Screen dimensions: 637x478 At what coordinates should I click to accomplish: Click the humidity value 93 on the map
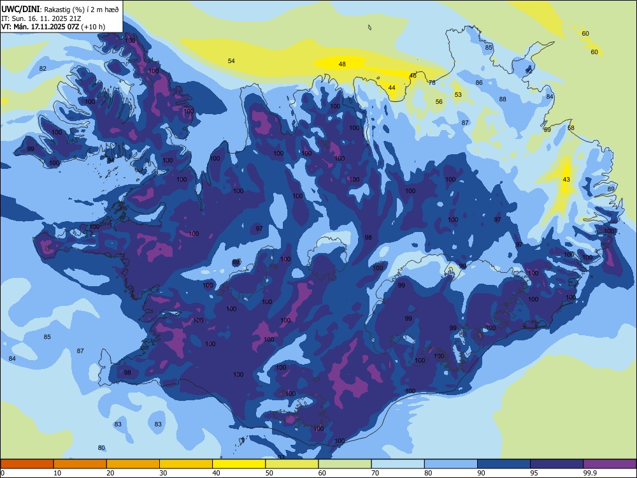point(281,457)
